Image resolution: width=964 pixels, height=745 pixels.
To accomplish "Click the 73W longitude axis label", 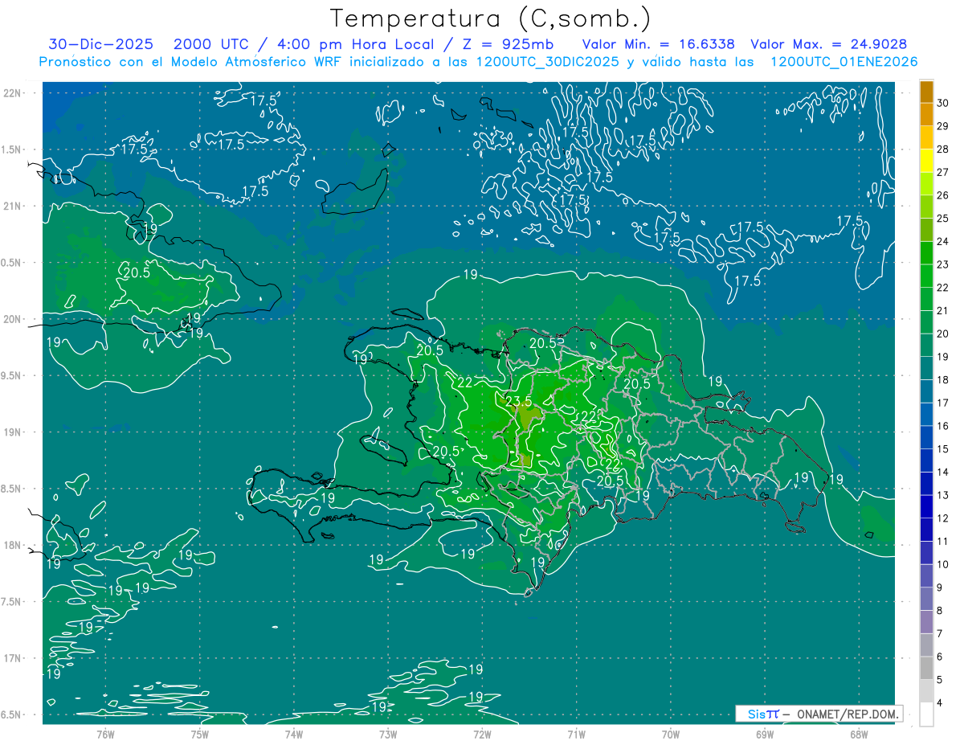I will coord(388,735).
